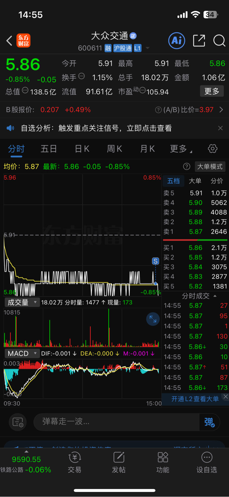Open B股报价 row chevron
Viewport: 229px width, 497px height.
click(221, 110)
